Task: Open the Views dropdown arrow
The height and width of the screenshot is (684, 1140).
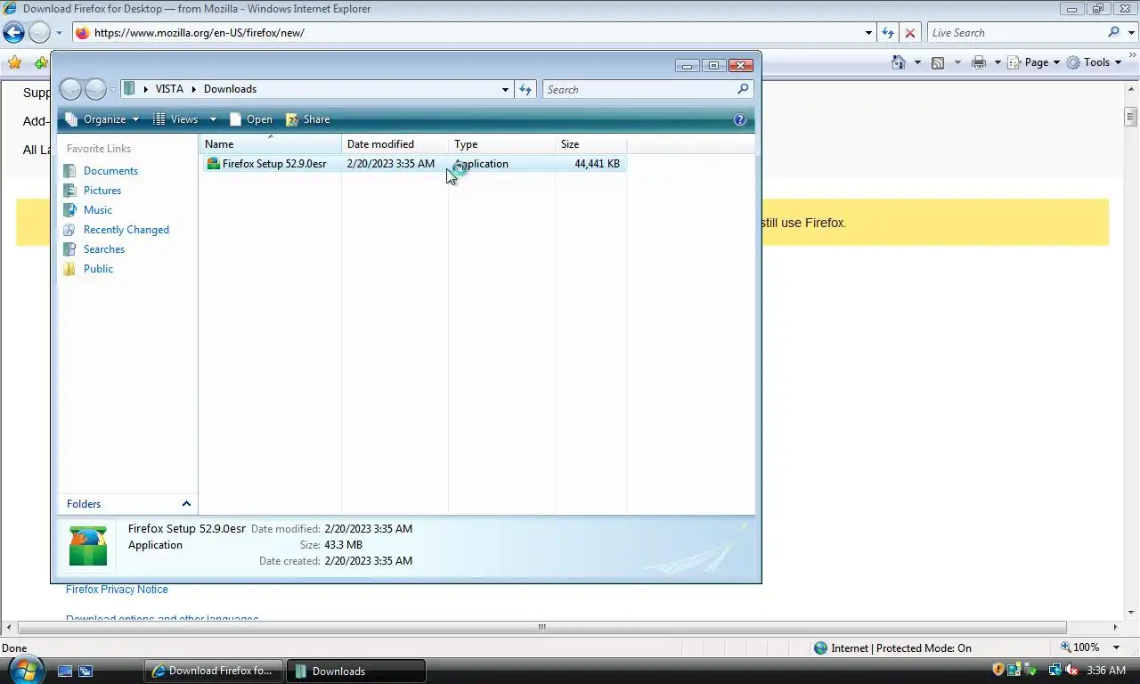Action: (x=213, y=119)
